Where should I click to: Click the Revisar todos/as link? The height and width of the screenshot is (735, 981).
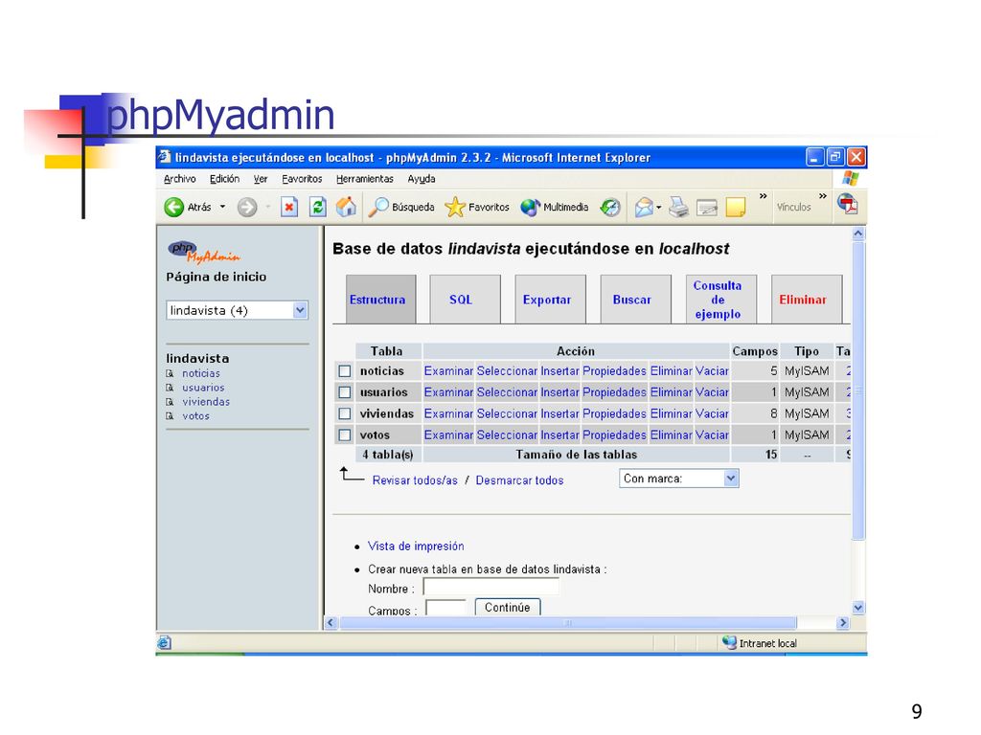pos(415,480)
